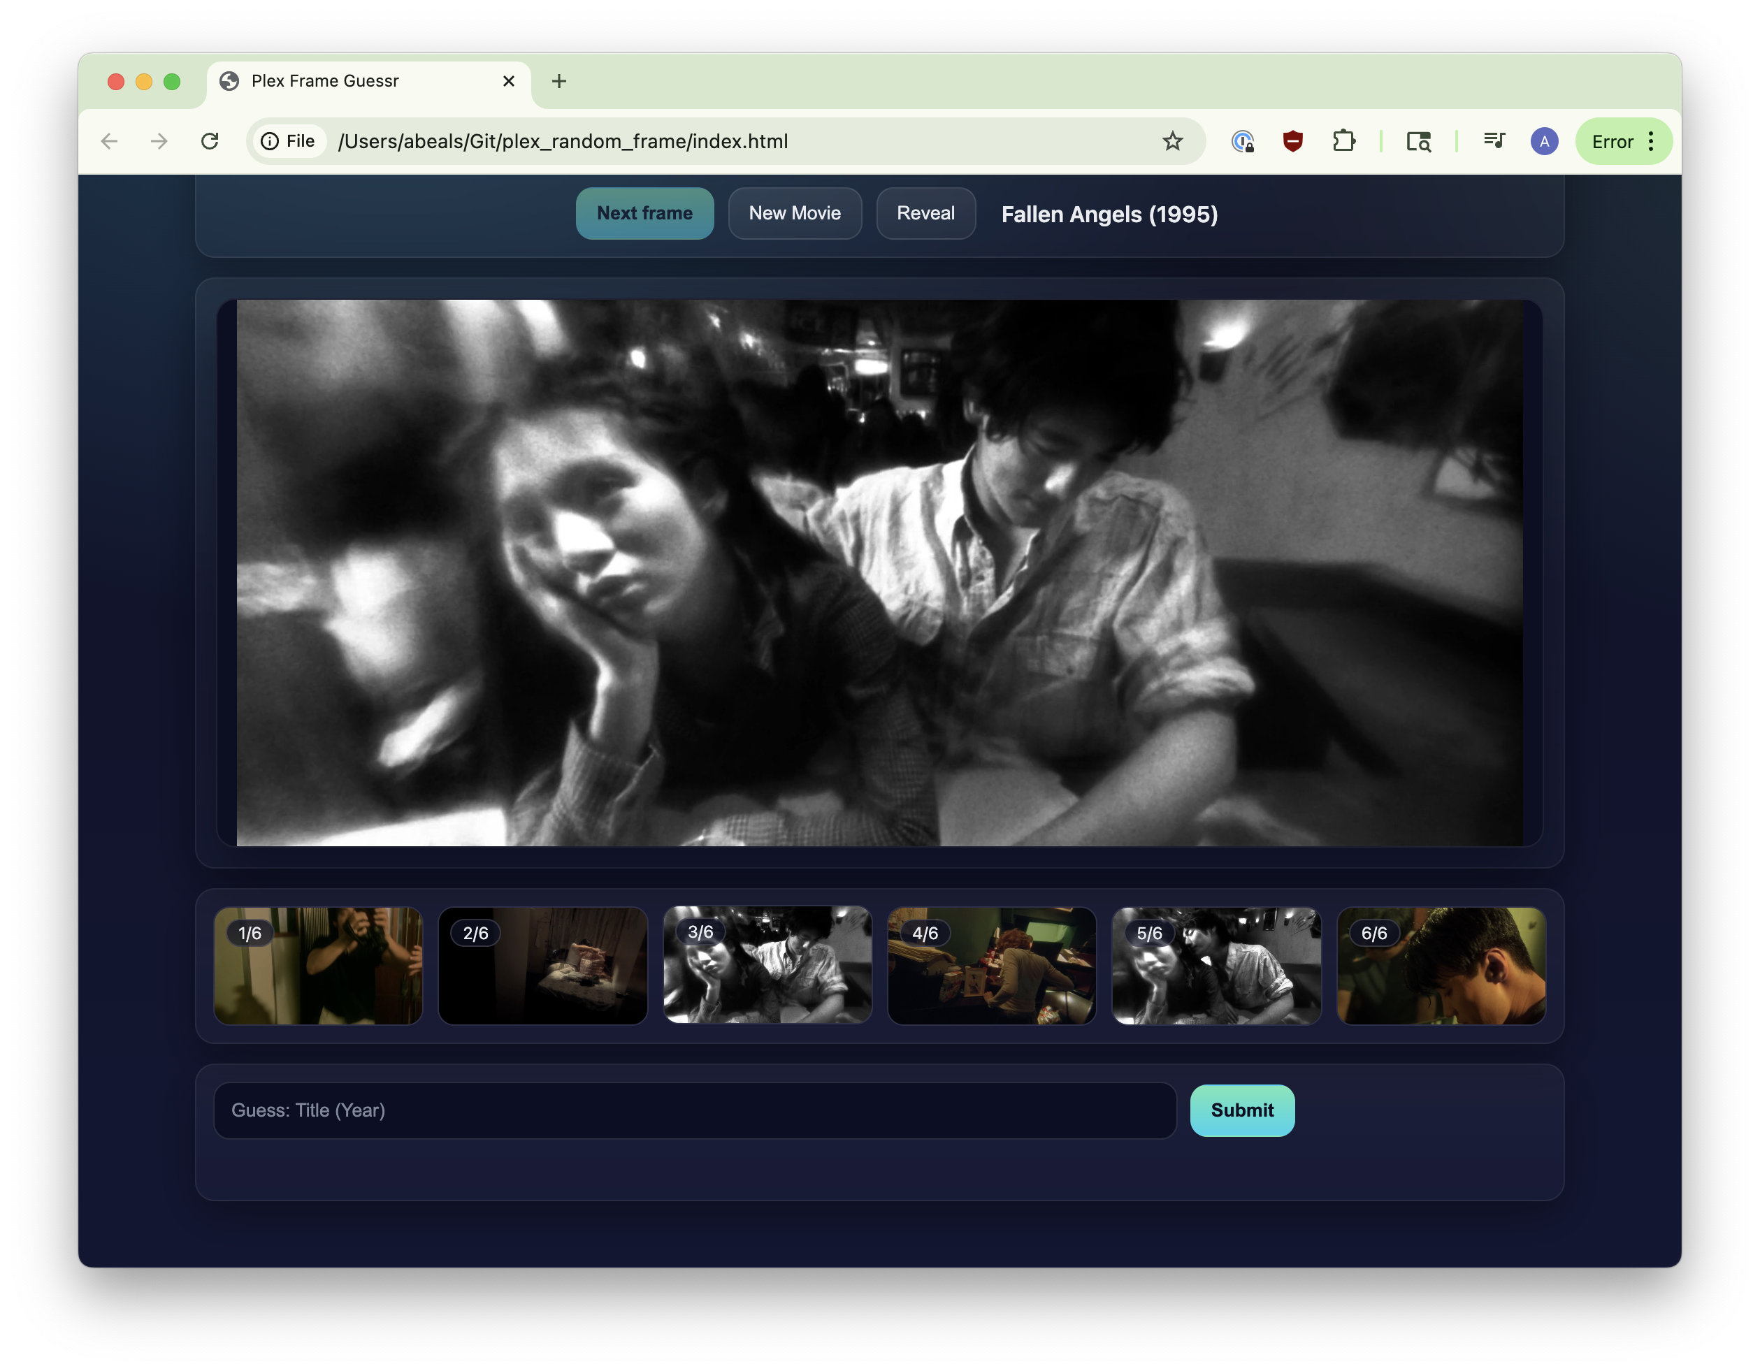The height and width of the screenshot is (1371, 1760).
Task: Click the Next frame button
Action: 644,213
